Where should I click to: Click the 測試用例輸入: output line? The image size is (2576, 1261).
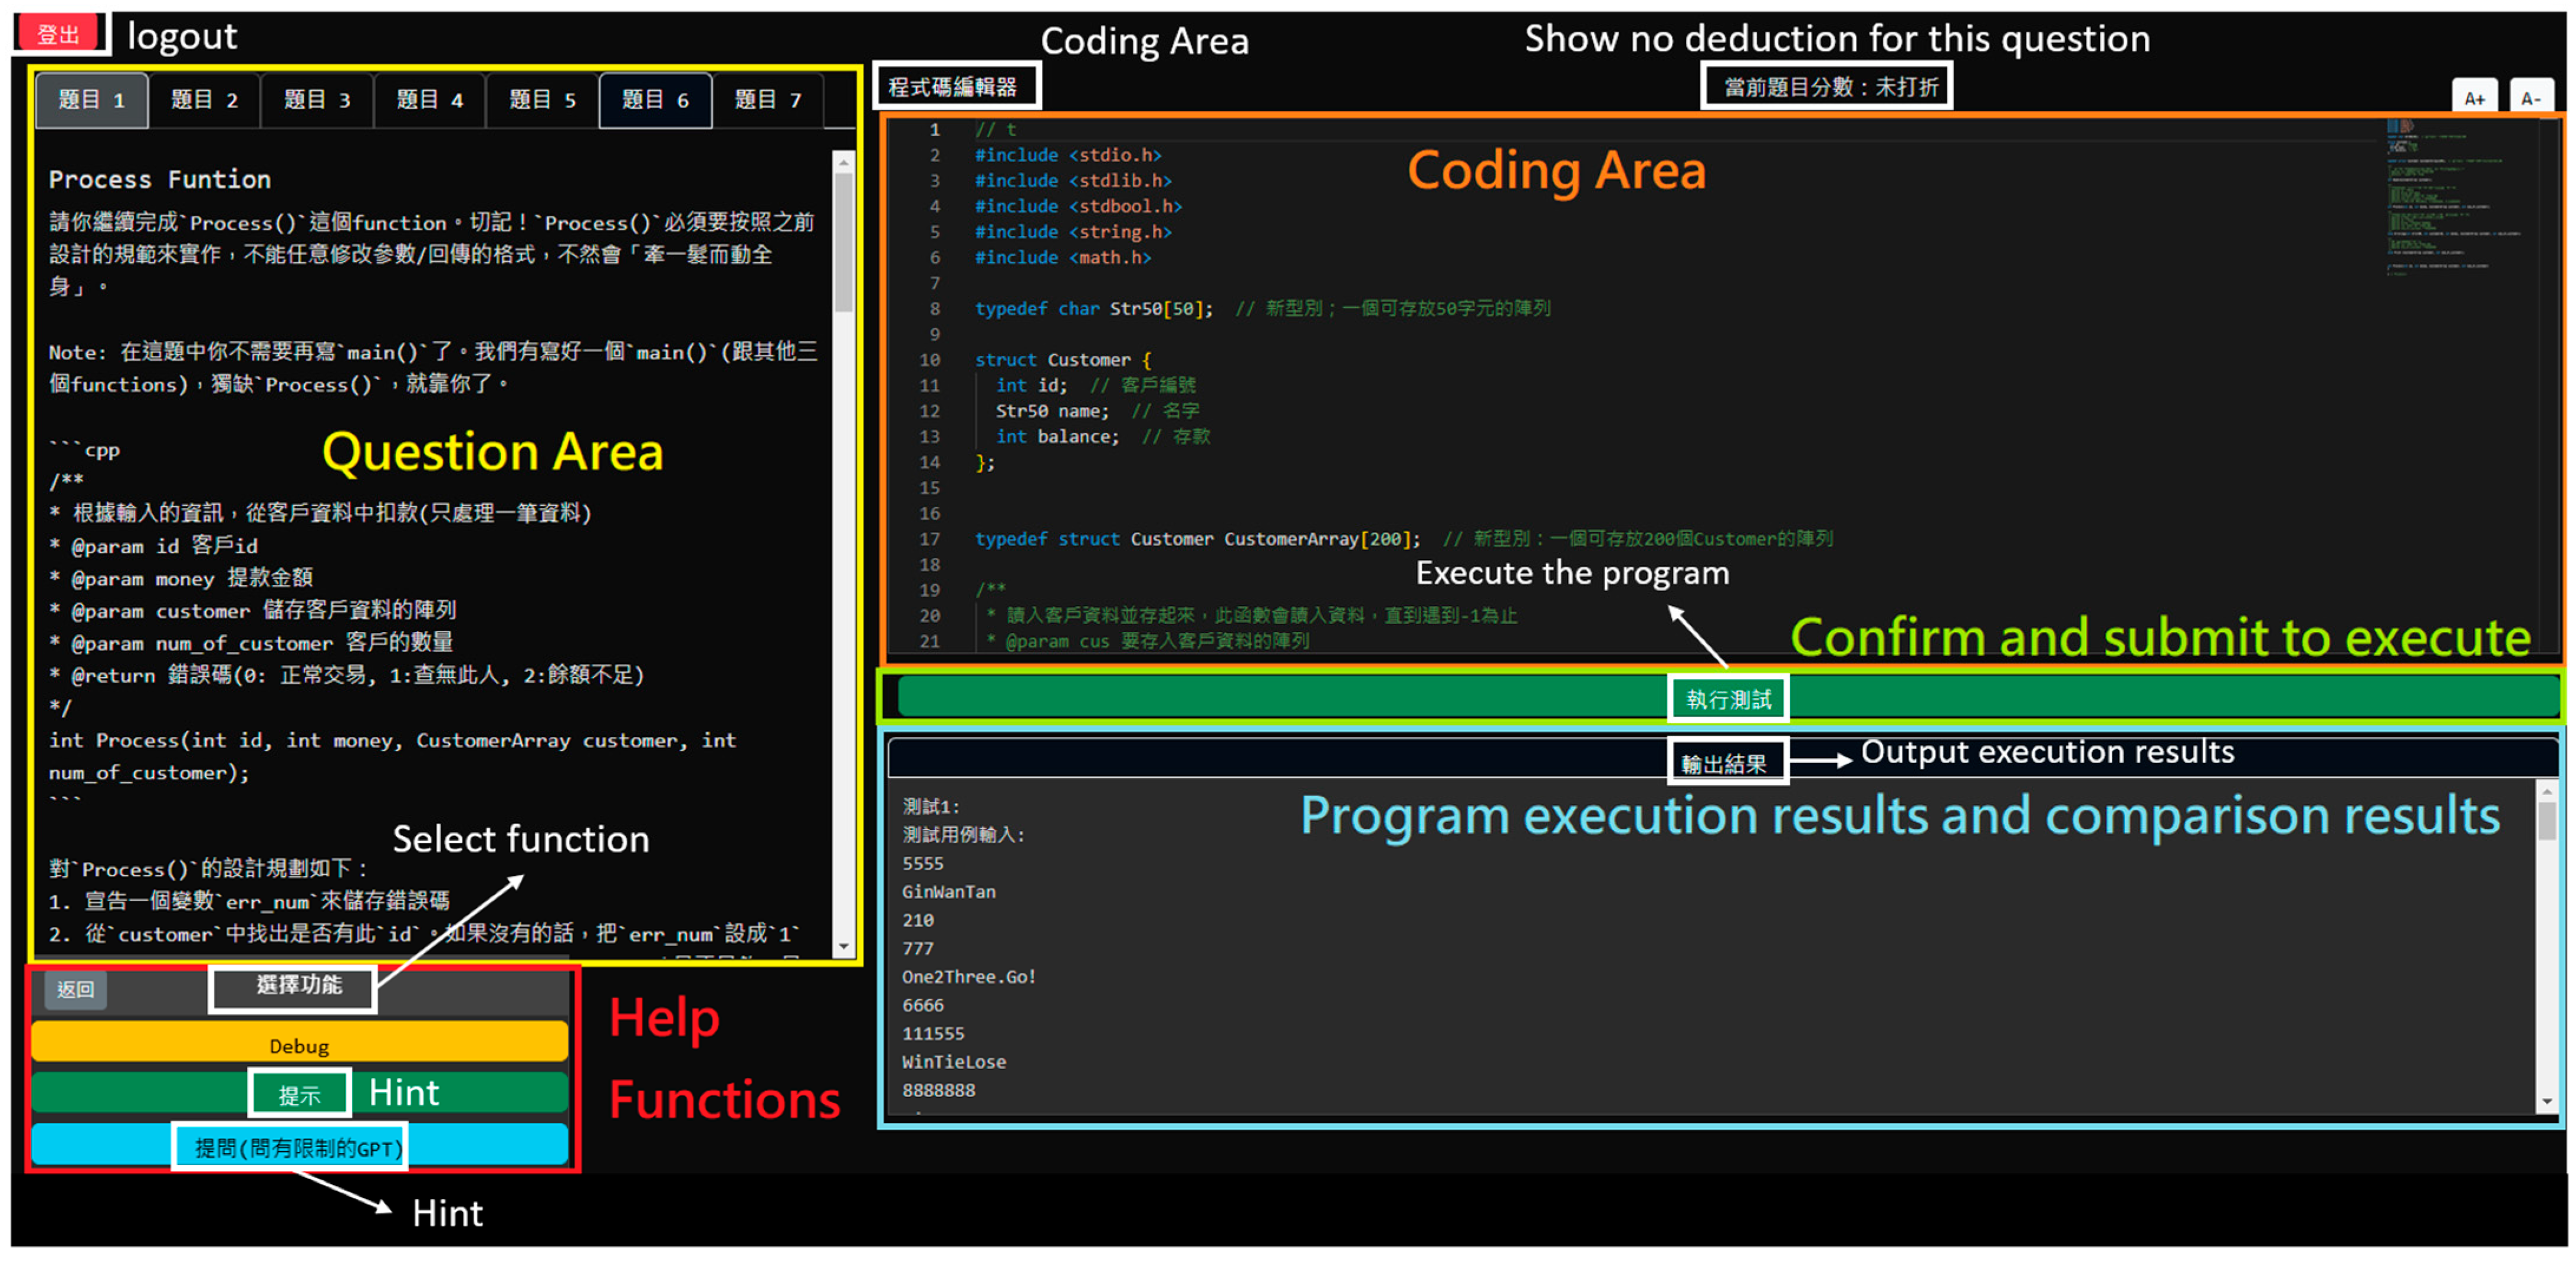964,834
